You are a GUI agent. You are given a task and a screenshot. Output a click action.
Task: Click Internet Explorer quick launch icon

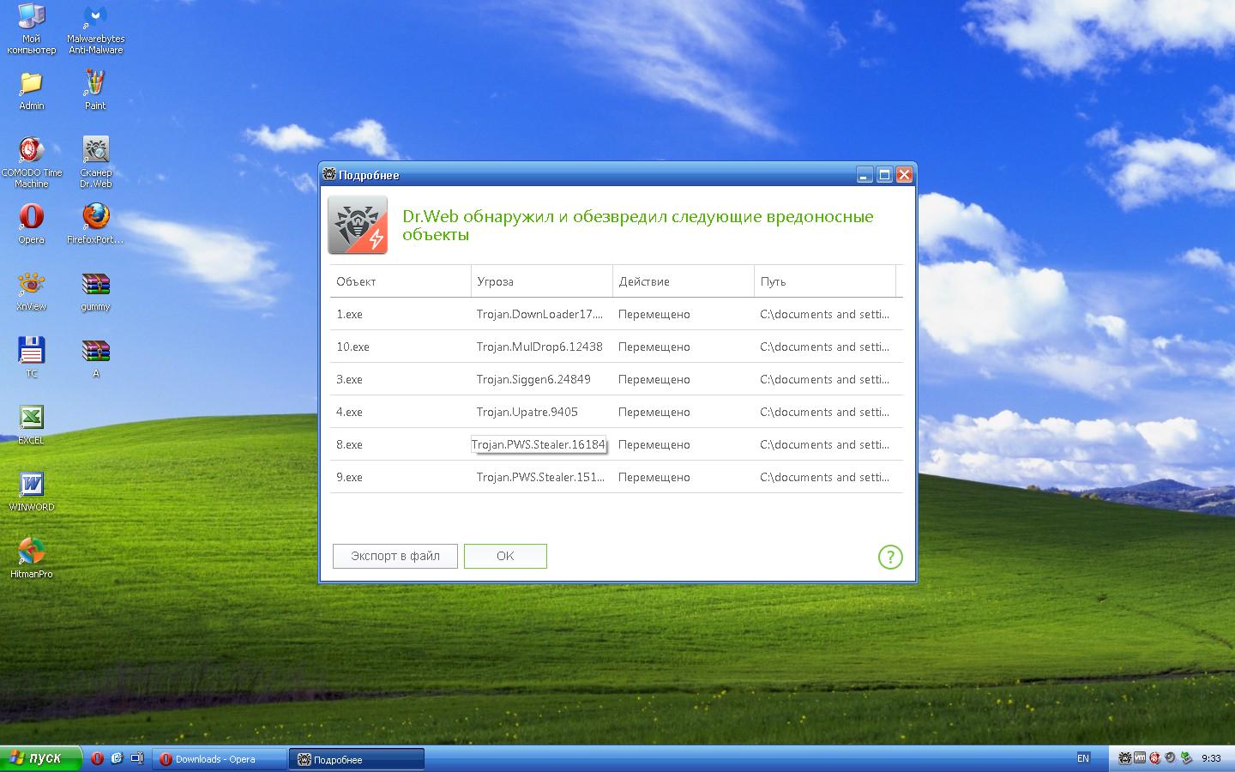click(117, 758)
